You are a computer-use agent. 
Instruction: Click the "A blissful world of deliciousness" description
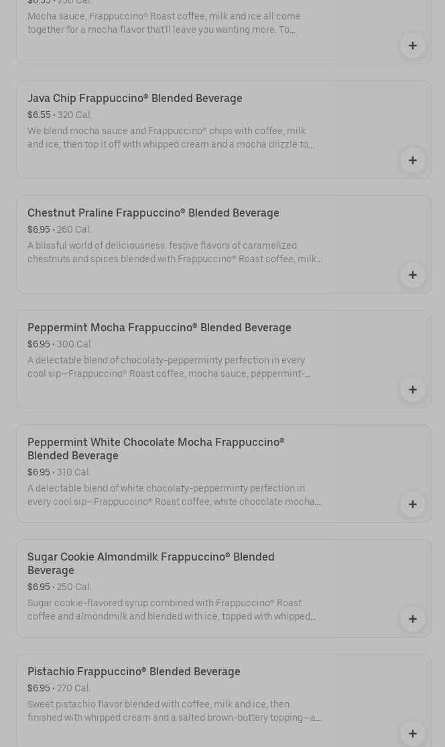174,252
